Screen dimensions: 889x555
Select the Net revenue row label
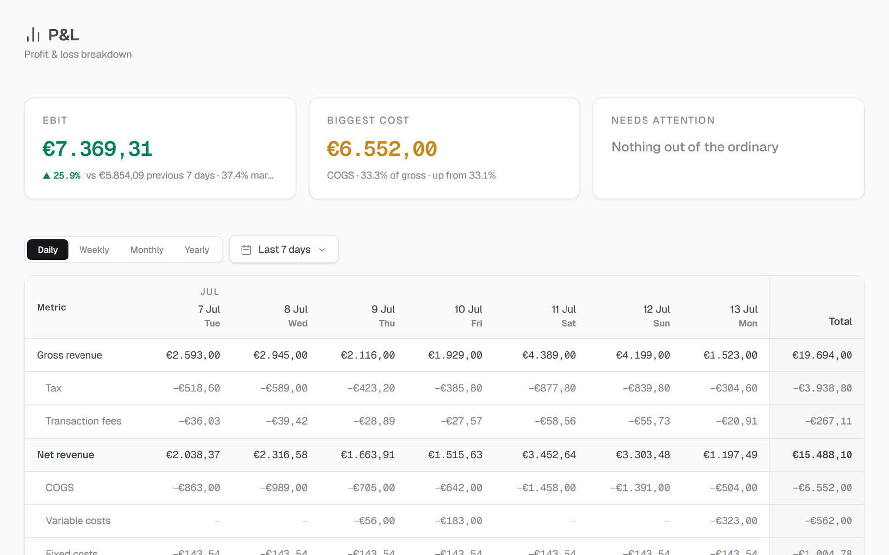(65, 455)
